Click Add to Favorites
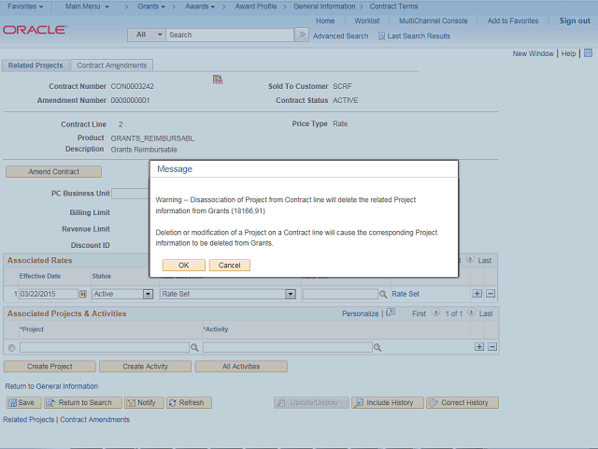 [x=513, y=21]
